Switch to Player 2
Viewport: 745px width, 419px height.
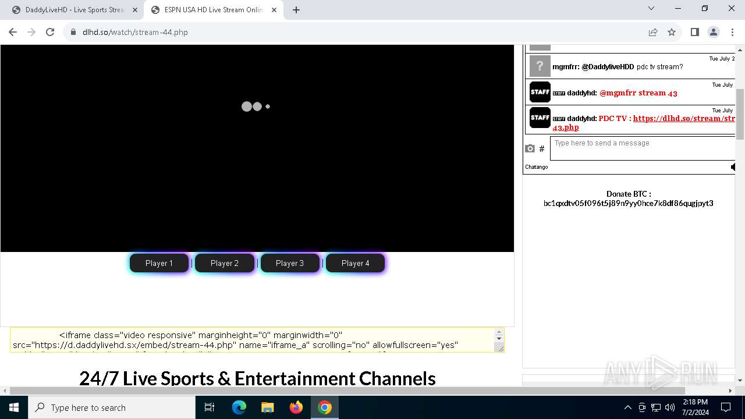coord(225,263)
